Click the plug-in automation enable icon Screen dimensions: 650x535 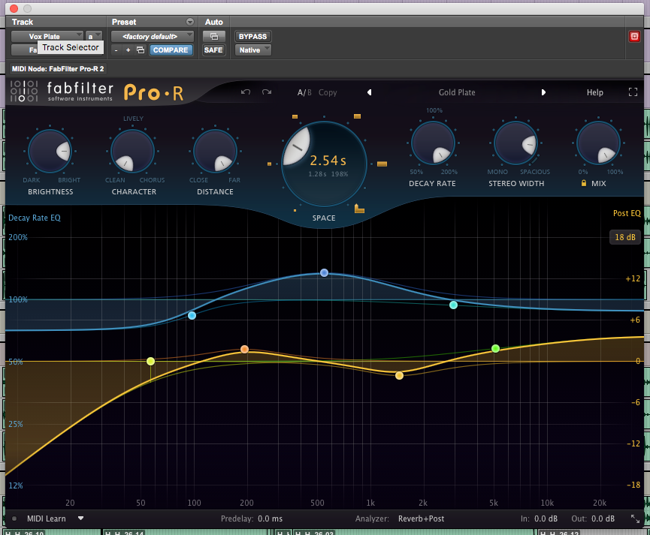[214, 37]
